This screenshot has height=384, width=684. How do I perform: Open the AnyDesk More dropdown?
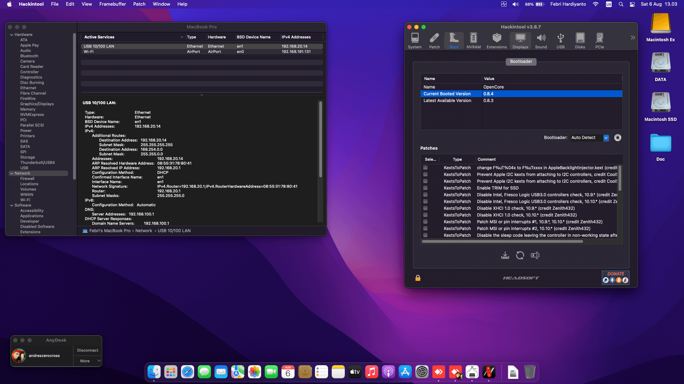pyautogui.click(x=88, y=361)
